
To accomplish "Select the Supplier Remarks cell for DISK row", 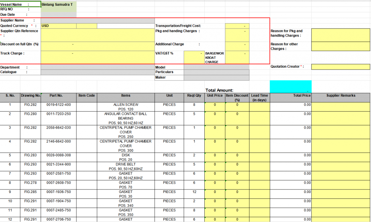I will (341, 157).
